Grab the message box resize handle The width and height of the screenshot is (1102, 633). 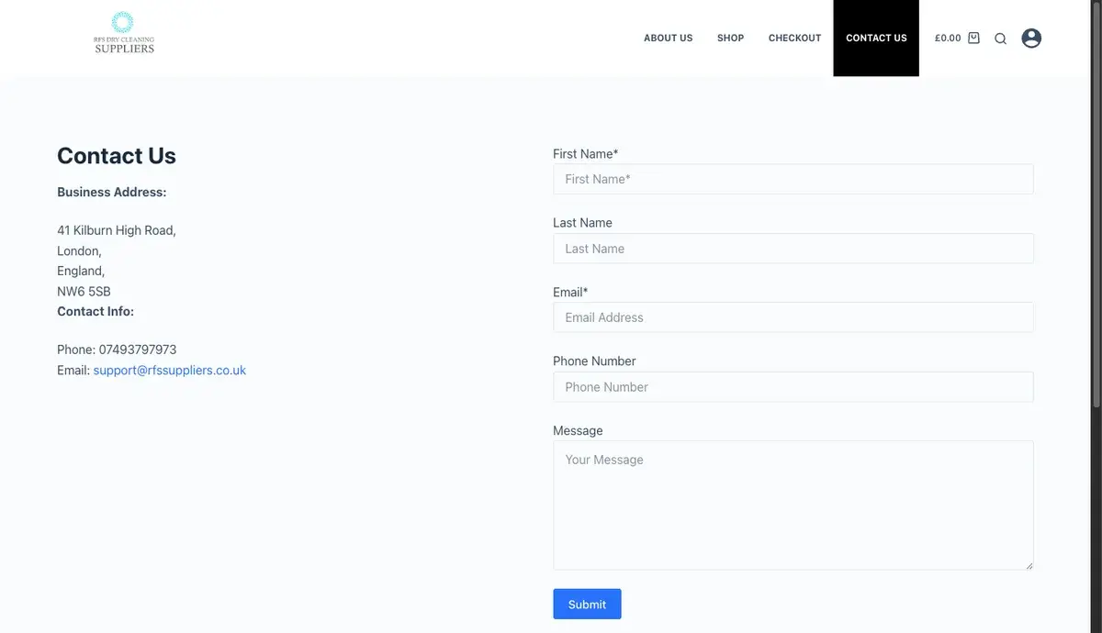point(1029,565)
